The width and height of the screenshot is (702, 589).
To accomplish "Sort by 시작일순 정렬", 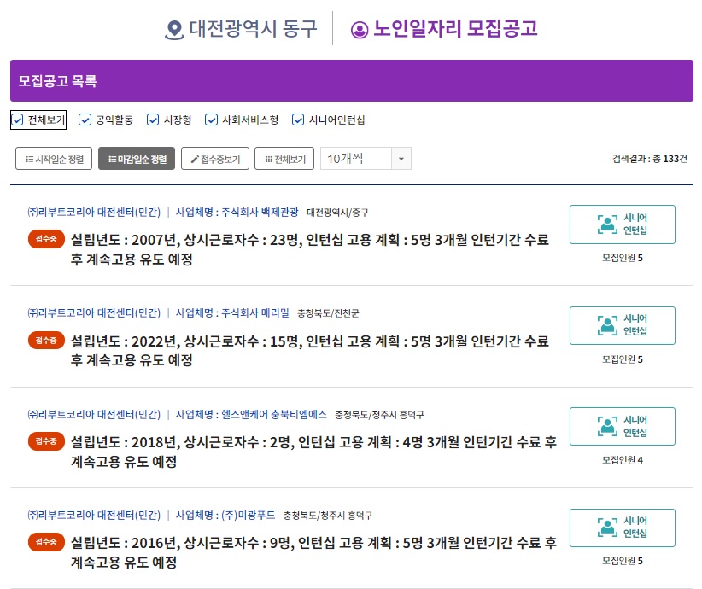I will (54, 159).
